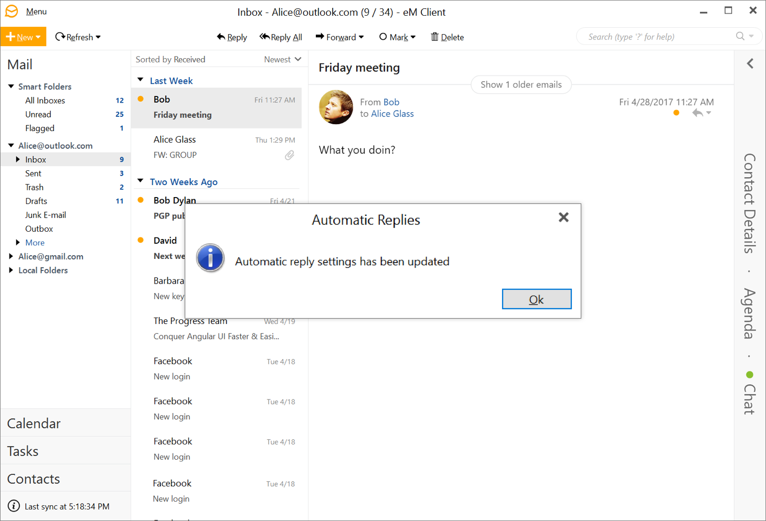Screen dimensions: 766x521
Task: Toggle unread dot on David's email
Action: pyautogui.click(x=141, y=240)
